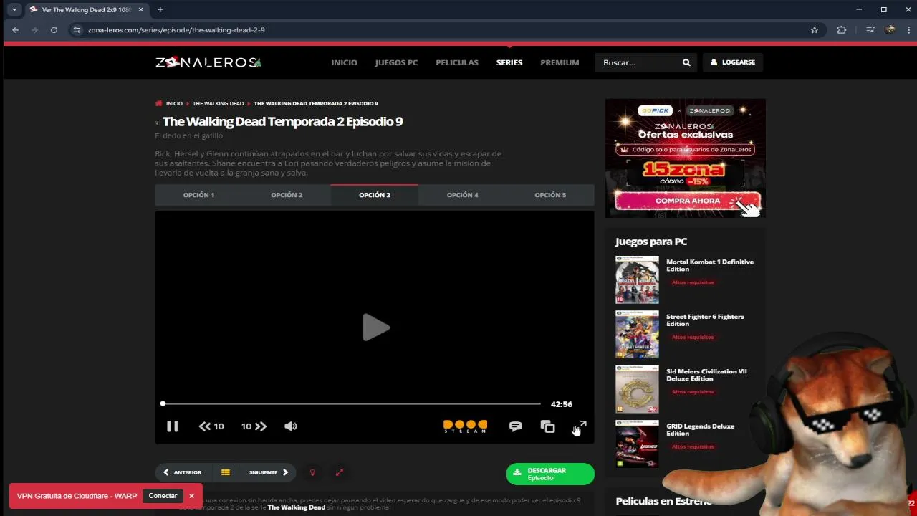This screenshot has height=516, width=917.
Task: Open the INICIO navigation menu item
Action: pos(344,62)
